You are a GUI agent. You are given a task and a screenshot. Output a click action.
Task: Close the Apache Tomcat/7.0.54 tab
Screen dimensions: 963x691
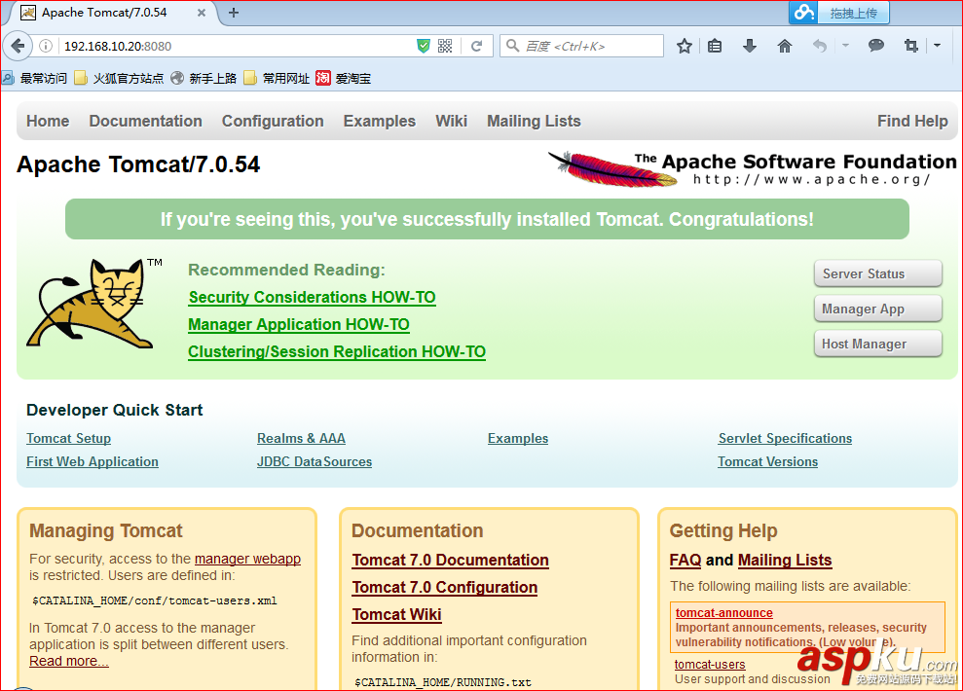(x=202, y=13)
